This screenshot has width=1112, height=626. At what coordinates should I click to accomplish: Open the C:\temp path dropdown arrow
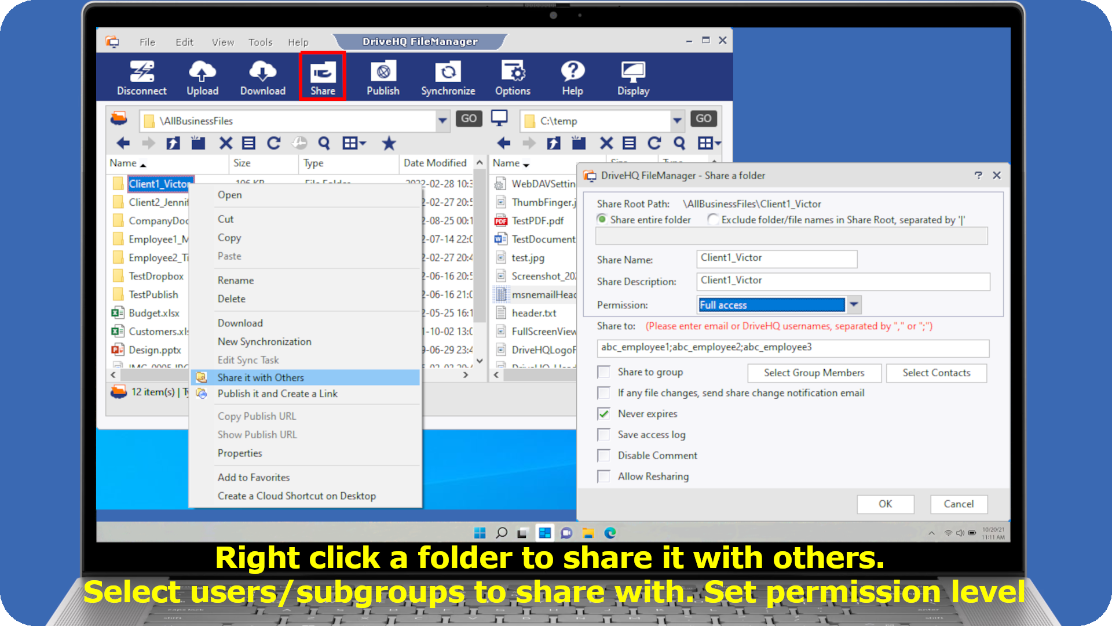coord(677,121)
